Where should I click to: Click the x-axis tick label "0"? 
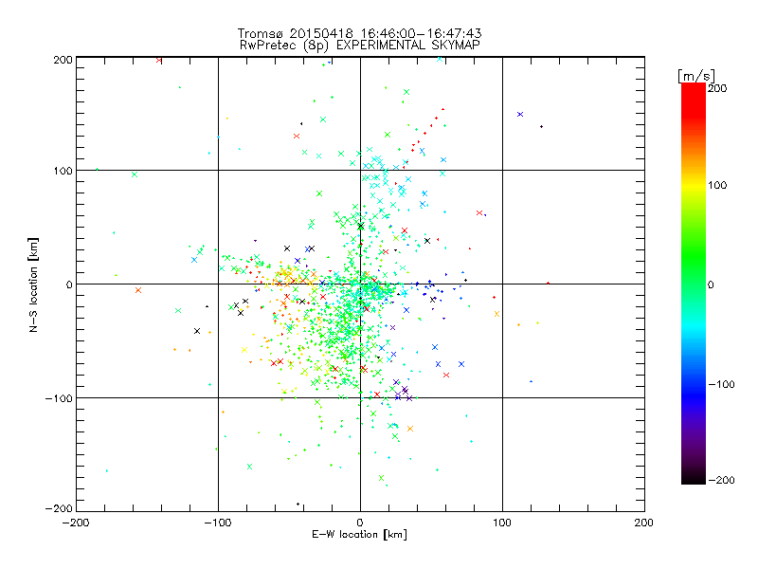360,523
